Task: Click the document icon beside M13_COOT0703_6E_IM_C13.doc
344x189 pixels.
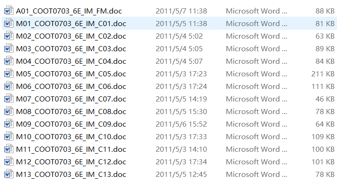Action: [8, 174]
